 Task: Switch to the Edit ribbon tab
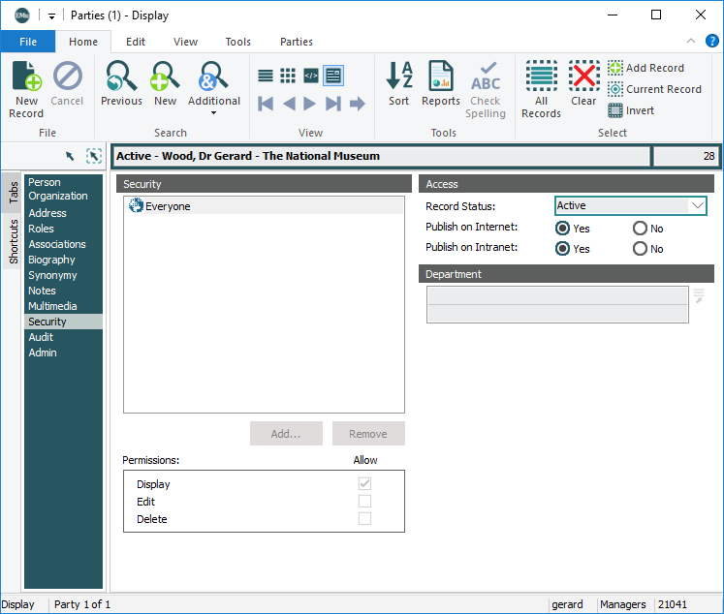pos(136,42)
